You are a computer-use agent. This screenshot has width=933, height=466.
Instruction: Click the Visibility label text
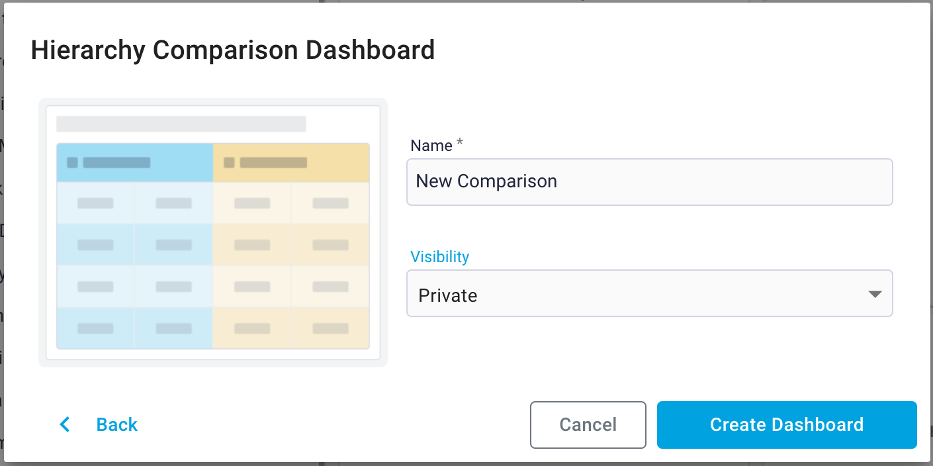(439, 257)
